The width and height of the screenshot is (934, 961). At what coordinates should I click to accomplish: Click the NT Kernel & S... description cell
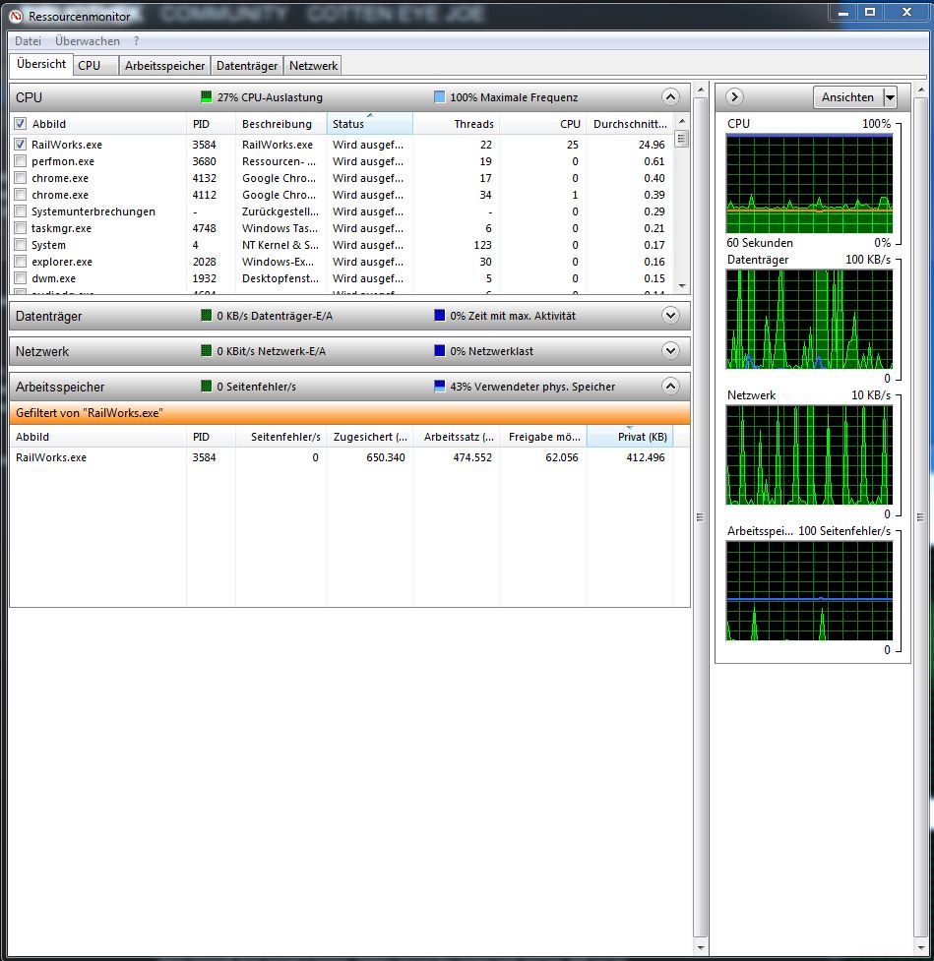click(x=280, y=245)
